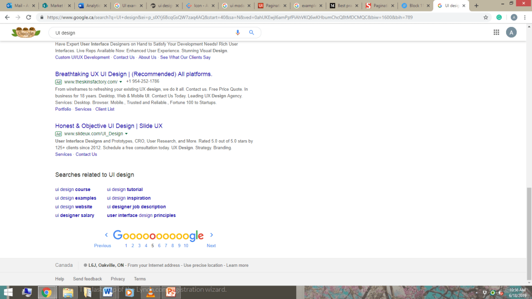Search ui designer salary

point(75,215)
